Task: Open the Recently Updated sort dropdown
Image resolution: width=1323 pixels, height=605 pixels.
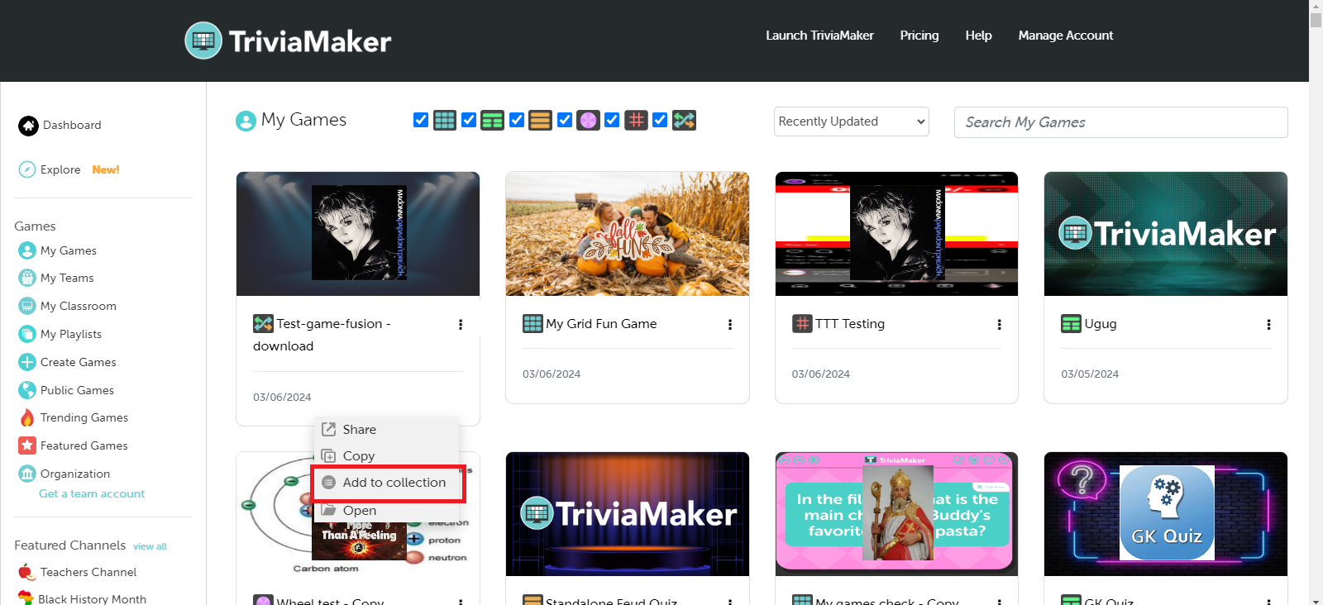Action: pos(851,121)
